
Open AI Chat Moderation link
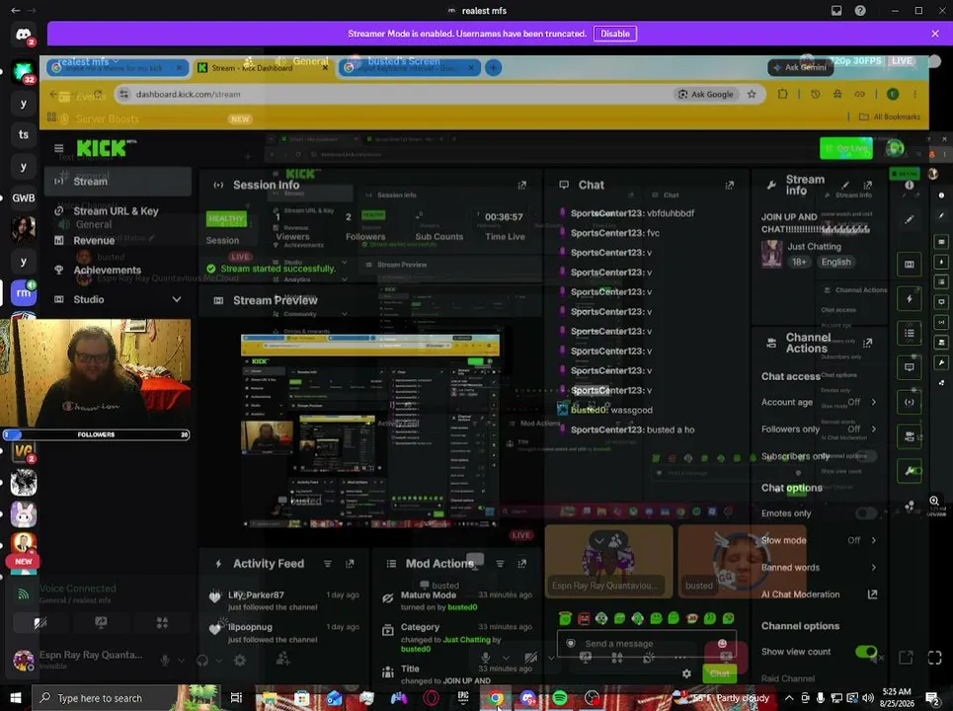(x=819, y=594)
